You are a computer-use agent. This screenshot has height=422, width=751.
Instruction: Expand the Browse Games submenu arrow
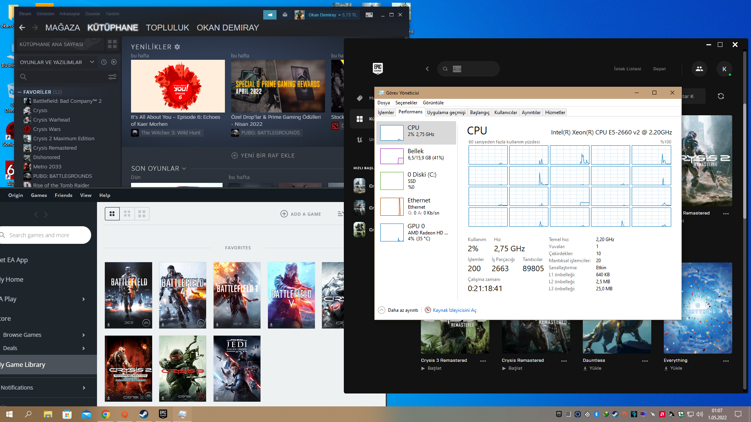coord(83,335)
